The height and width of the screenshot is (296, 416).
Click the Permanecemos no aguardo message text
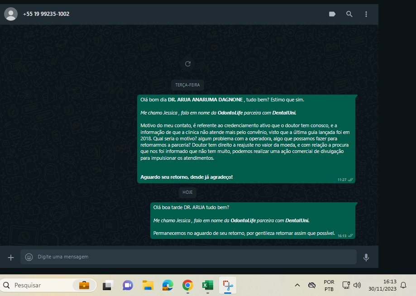[x=244, y=234]
